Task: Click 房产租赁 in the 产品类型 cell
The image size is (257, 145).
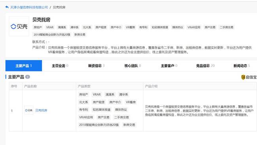Action: tap(98, 102)
